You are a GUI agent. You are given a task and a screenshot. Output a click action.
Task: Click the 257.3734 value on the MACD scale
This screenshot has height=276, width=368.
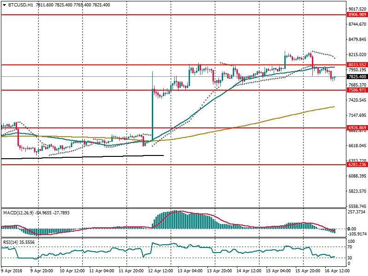(357, 212)
